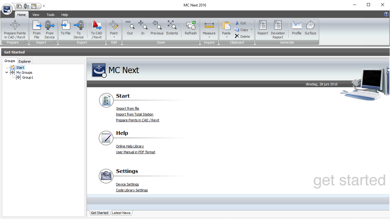Click the Import from Total Station link
The image size is (390, 219).
pos(135,114)
